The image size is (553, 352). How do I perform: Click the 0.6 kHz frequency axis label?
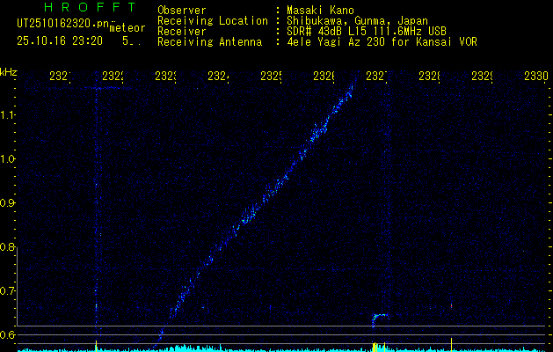tap(7, 334)
